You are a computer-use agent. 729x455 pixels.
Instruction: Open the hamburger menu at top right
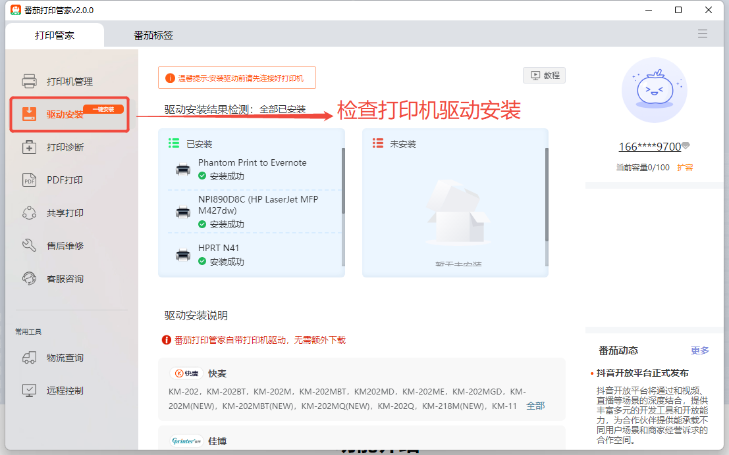pos(703,34)
